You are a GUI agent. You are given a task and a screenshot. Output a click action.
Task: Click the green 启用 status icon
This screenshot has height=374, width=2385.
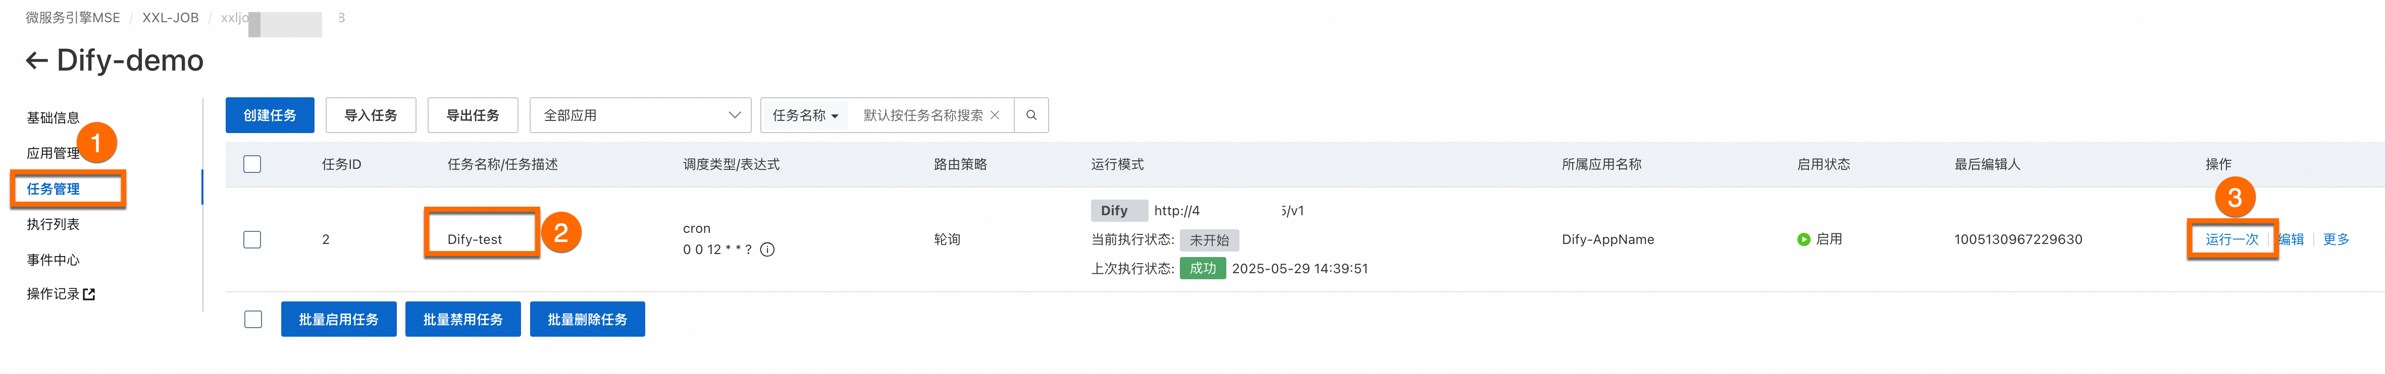coord(1803,239)
